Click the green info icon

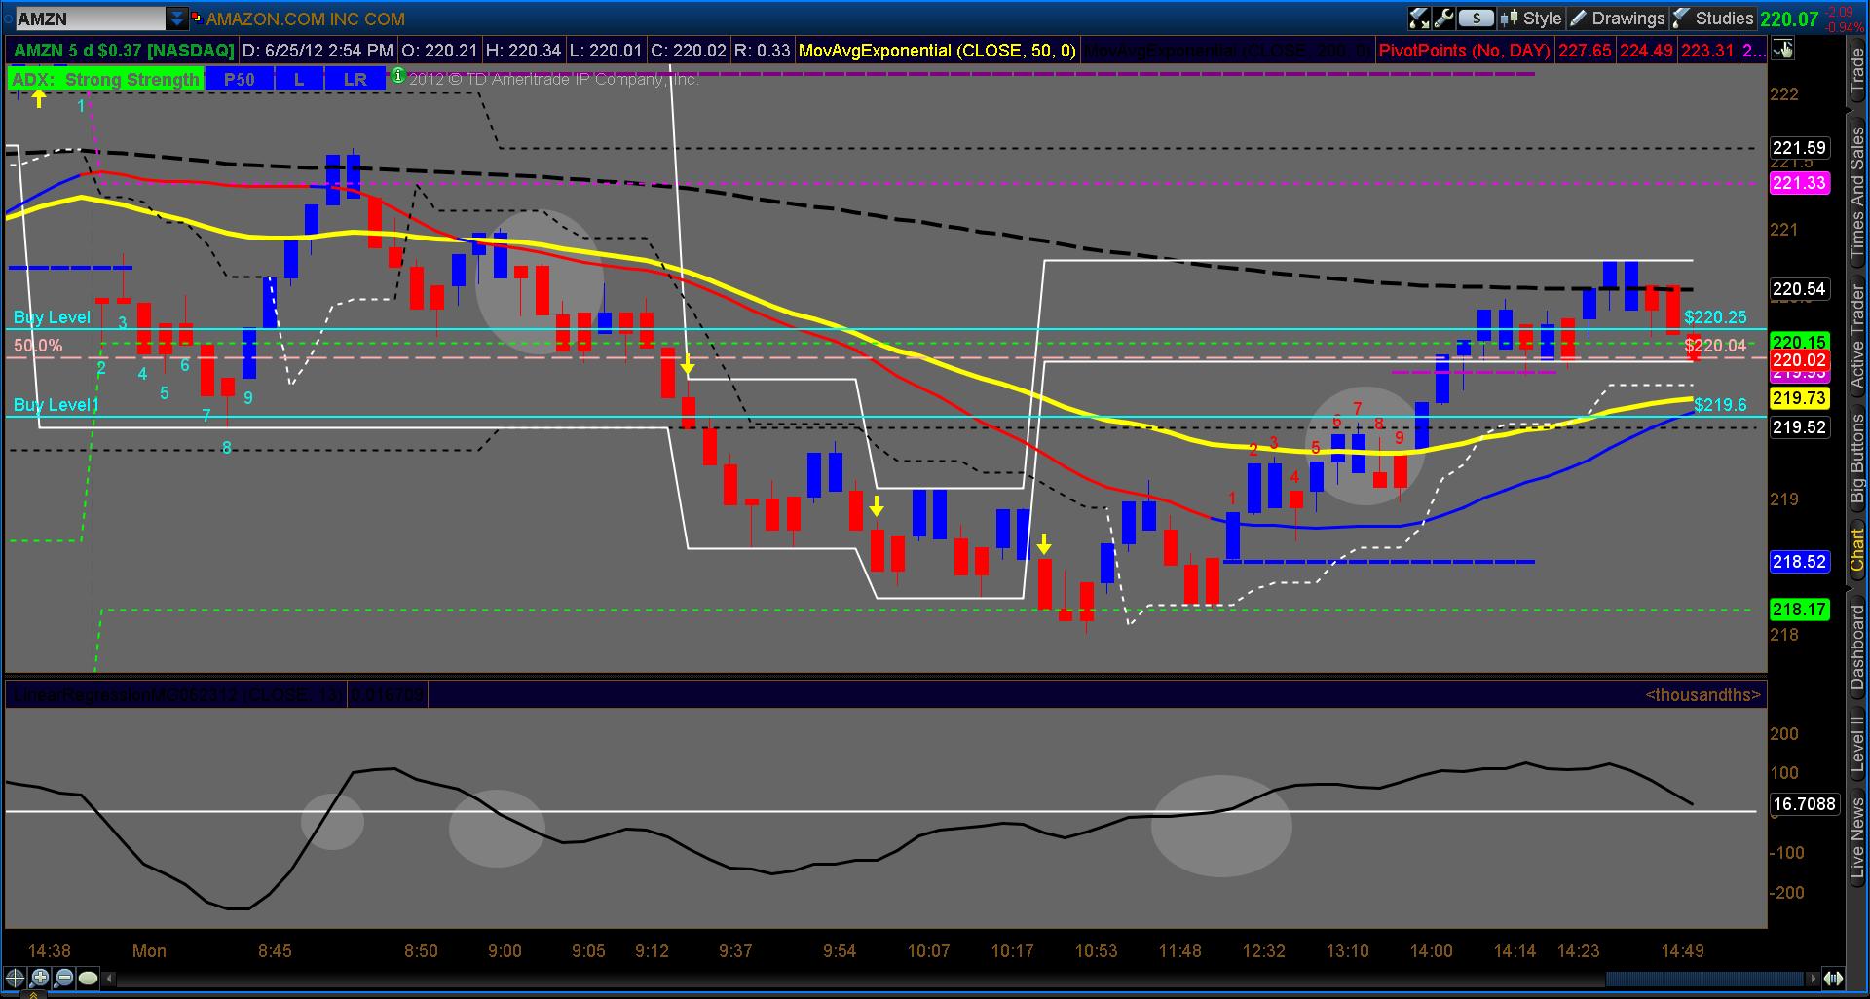pyautogui.click(x=398, y=75)
